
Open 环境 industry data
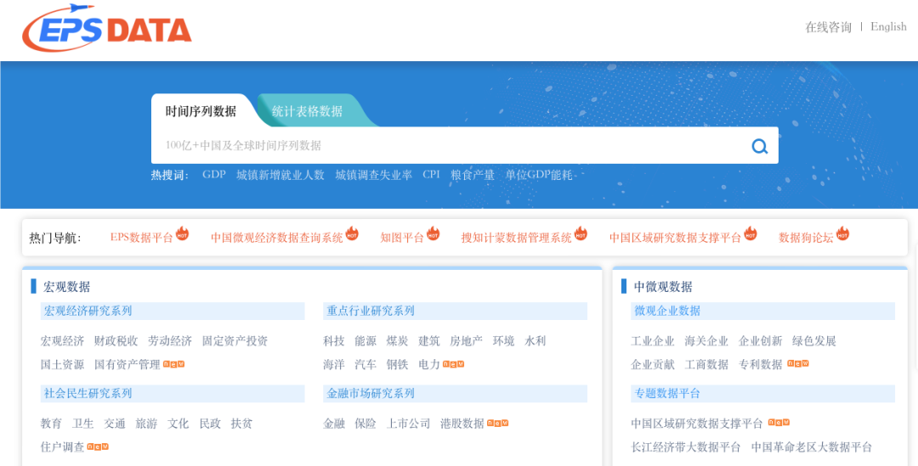503,341
